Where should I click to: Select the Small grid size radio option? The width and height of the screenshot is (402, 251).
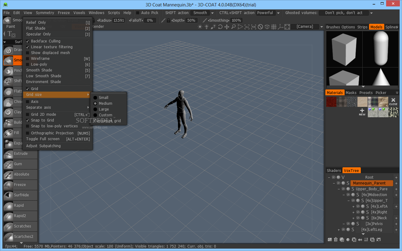[x=95, y=98]
